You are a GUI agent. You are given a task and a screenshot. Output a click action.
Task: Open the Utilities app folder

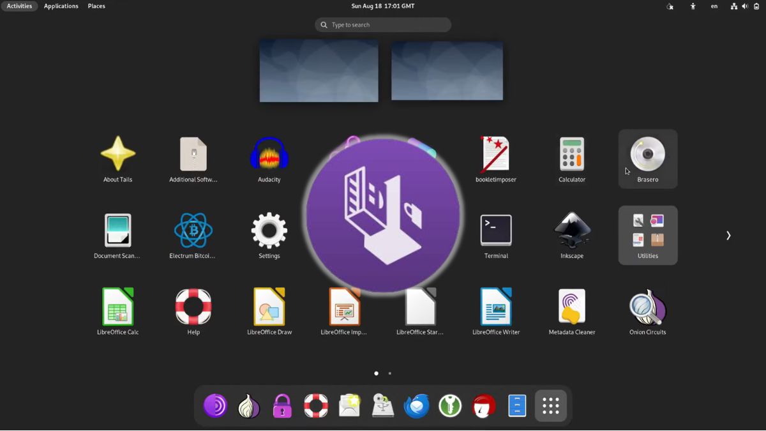648,235
